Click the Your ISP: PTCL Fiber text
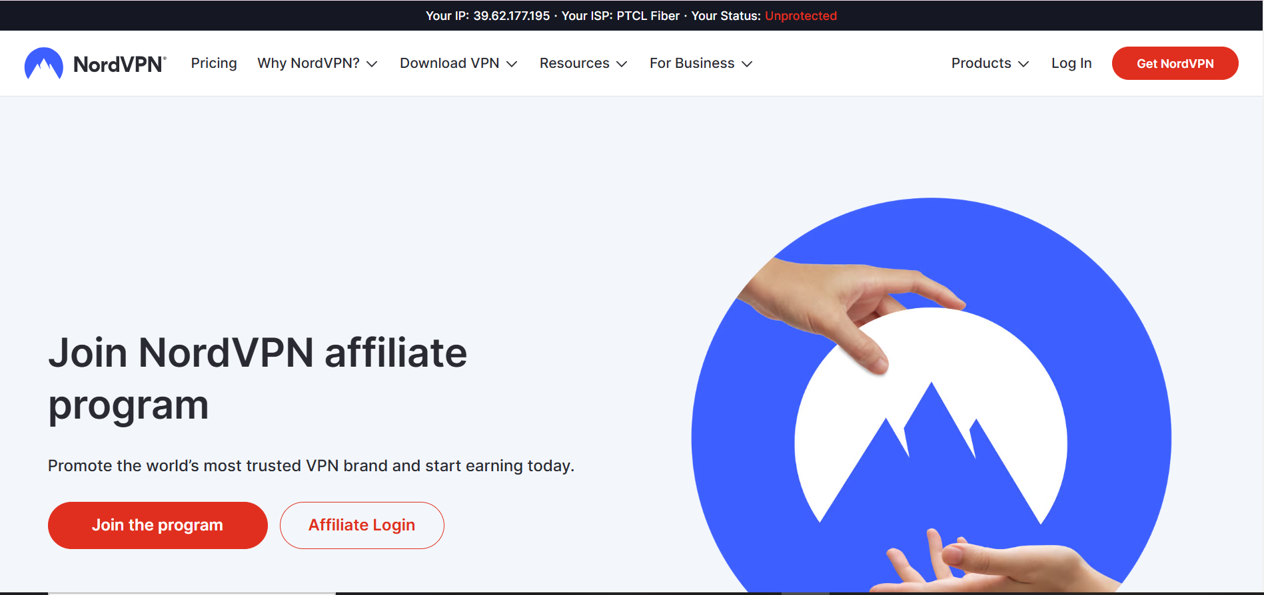Viewport: 1264px width, 595px height. tap(620, 16)
